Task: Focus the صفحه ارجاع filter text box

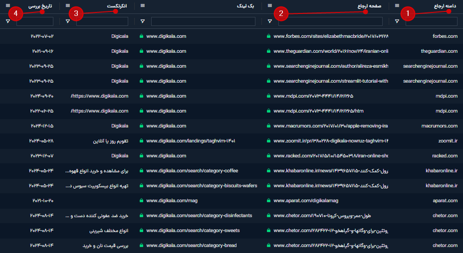Action: coord(330,21)
